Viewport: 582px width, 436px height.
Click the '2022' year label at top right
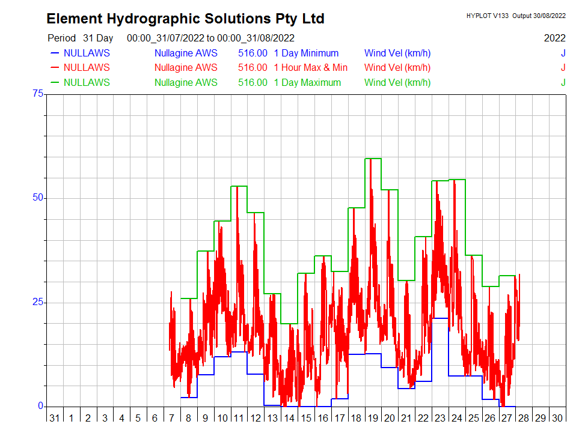pos(554,38)
